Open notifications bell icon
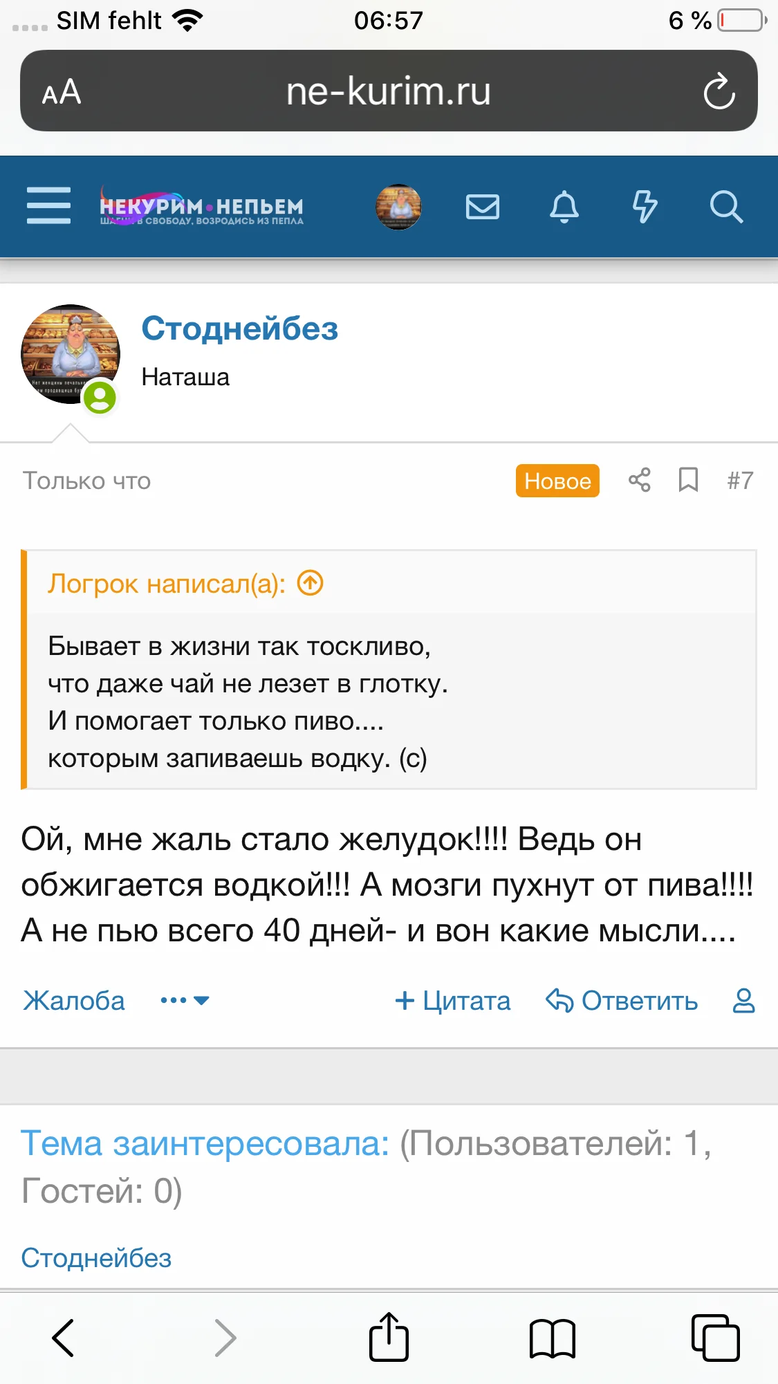The width and height of the screenshot is (778, 1384). (564, 206)
